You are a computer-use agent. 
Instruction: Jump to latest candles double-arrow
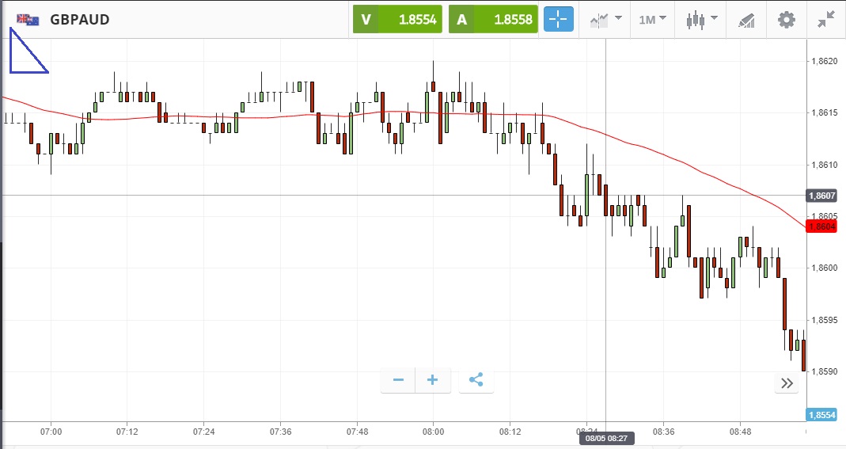(x=787, y=383)
